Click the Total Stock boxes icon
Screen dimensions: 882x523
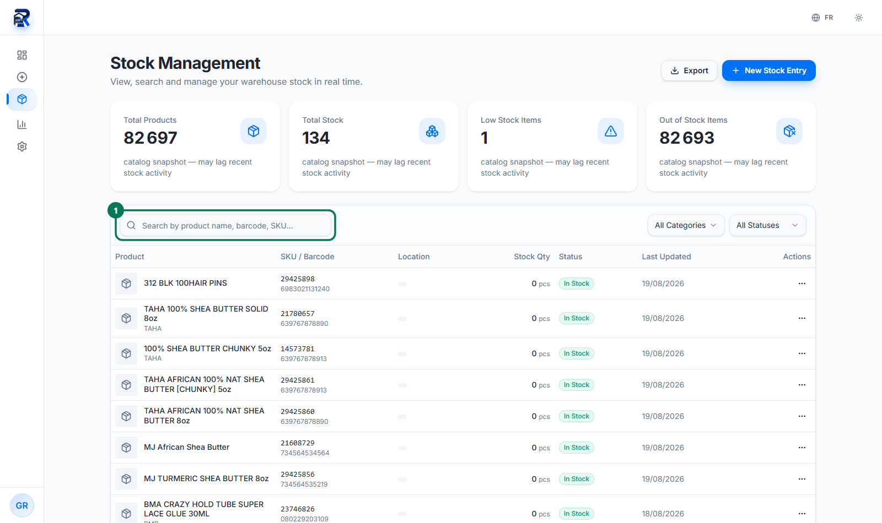[432, 131]
